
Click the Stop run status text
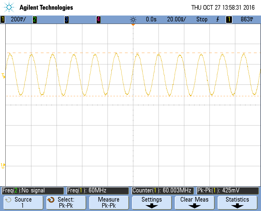pyautogui.click(x=202, y=19)
